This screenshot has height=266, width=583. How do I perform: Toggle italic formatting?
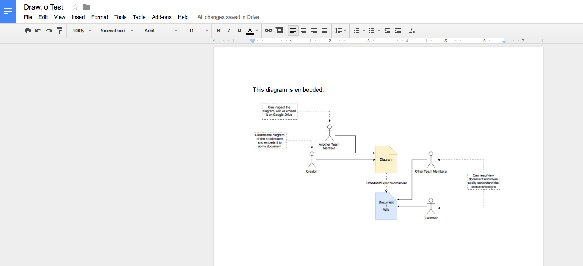click(229, 31)
